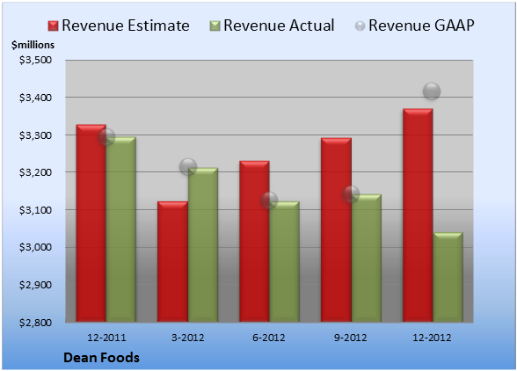Click the $3,500 axis value

click(35, 60)
